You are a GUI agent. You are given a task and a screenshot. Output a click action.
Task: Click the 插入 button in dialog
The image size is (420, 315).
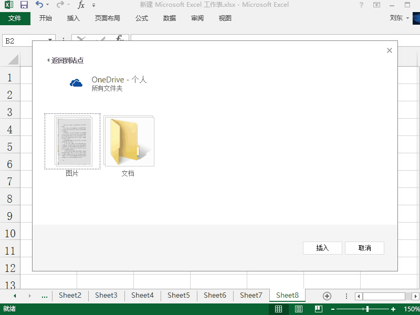pyautogui.click(x=322, y=248)
